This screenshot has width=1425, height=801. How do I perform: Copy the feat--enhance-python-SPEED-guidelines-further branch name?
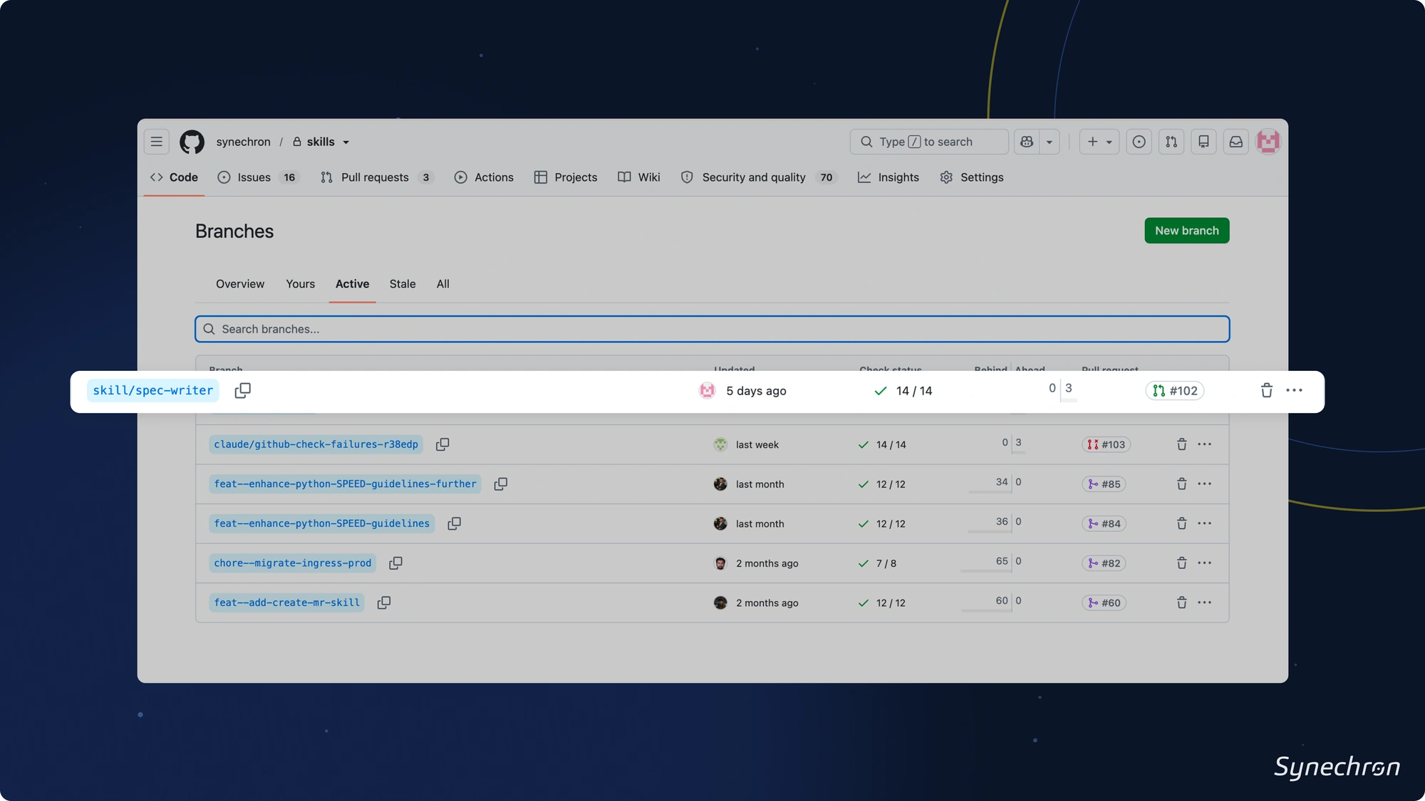pyautogui.click(x=501, y=484)
